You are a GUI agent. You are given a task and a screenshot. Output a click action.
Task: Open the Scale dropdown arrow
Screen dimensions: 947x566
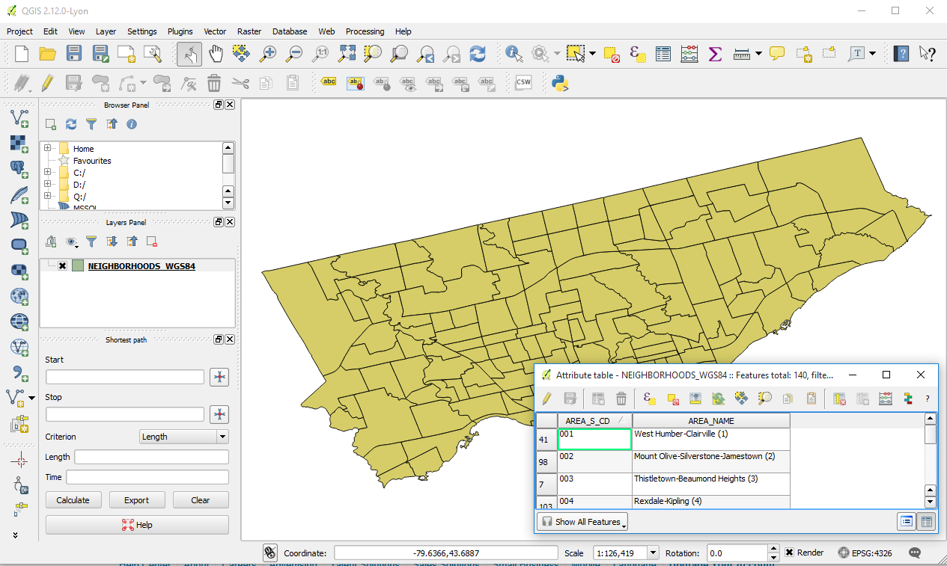coord(652,553)
